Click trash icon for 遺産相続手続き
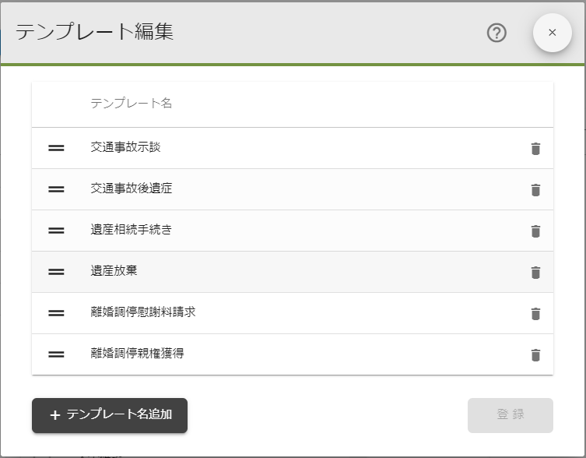This screenshot has height=458, width=586. (x=535, y=231)
